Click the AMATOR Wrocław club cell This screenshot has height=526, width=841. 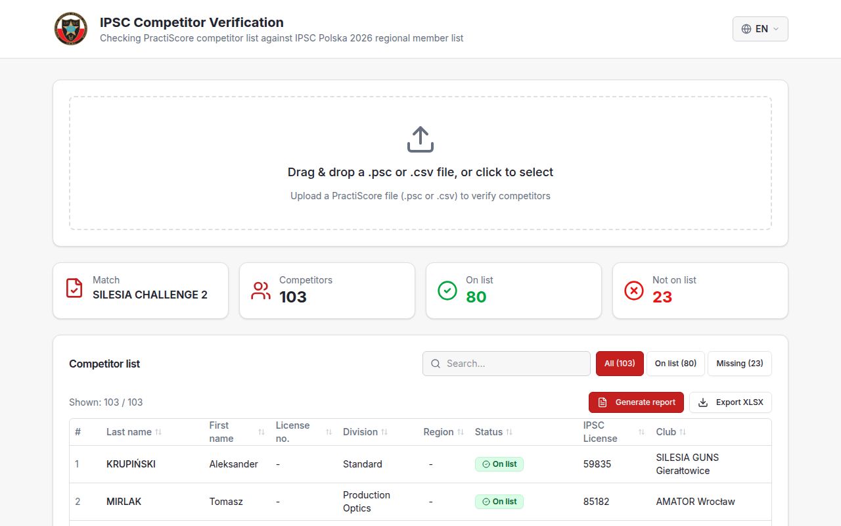(x=695, y=502)
